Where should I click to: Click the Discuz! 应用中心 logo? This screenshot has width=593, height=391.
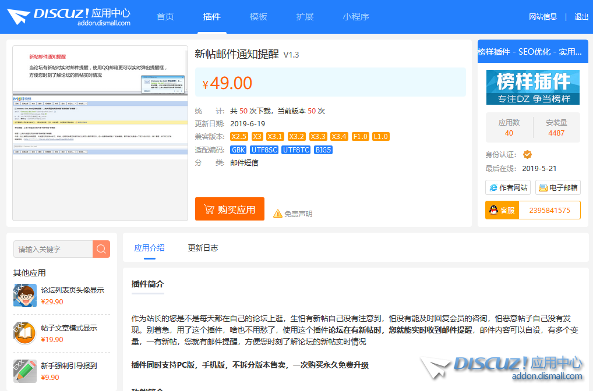pyautogui.click(x=69, y=17)
